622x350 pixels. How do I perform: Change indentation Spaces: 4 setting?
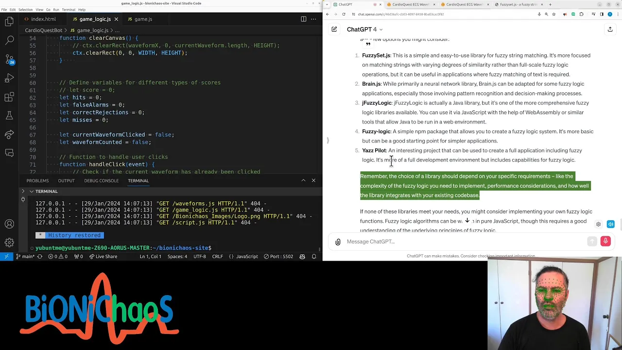[x=177, y=256]
